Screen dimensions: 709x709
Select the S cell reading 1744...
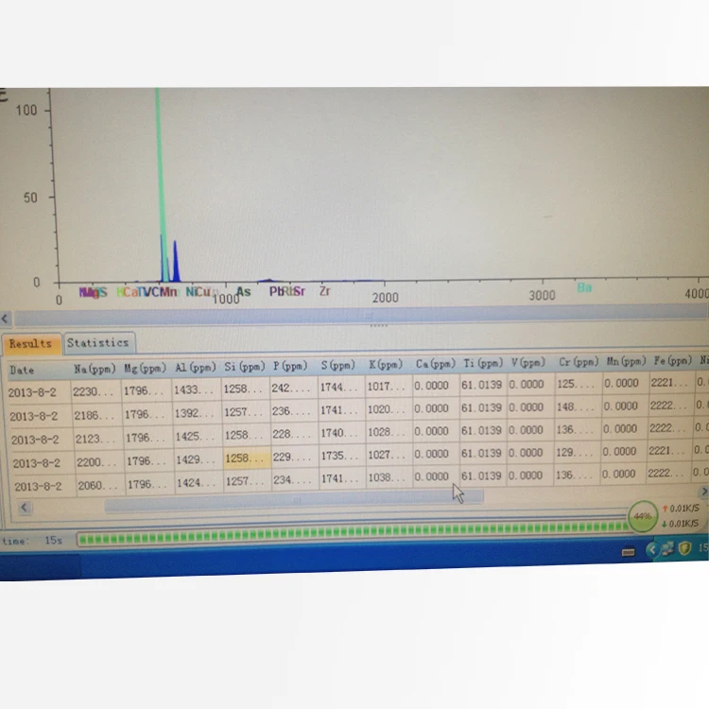(341, 387)
